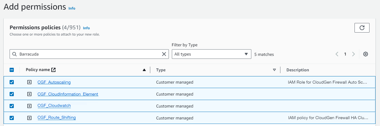Viewport: 380px width, 126px height.
Task: Go to previous page of results
Action: click(x=337, y=54)
